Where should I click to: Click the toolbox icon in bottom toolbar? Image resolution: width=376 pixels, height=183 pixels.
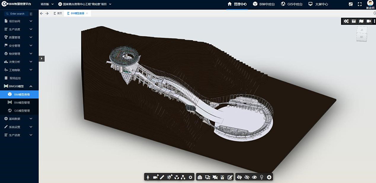[x=200, y=177]
